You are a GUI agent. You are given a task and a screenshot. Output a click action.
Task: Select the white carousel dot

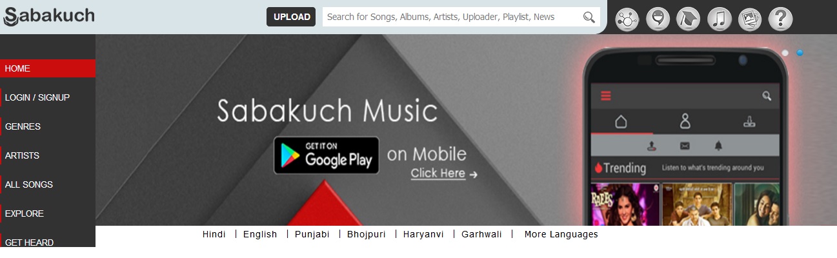tap(785, 52)
